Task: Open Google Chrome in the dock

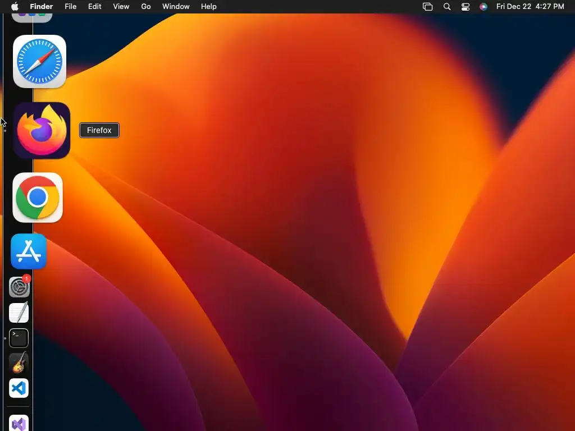Action: tap(38, 198)
